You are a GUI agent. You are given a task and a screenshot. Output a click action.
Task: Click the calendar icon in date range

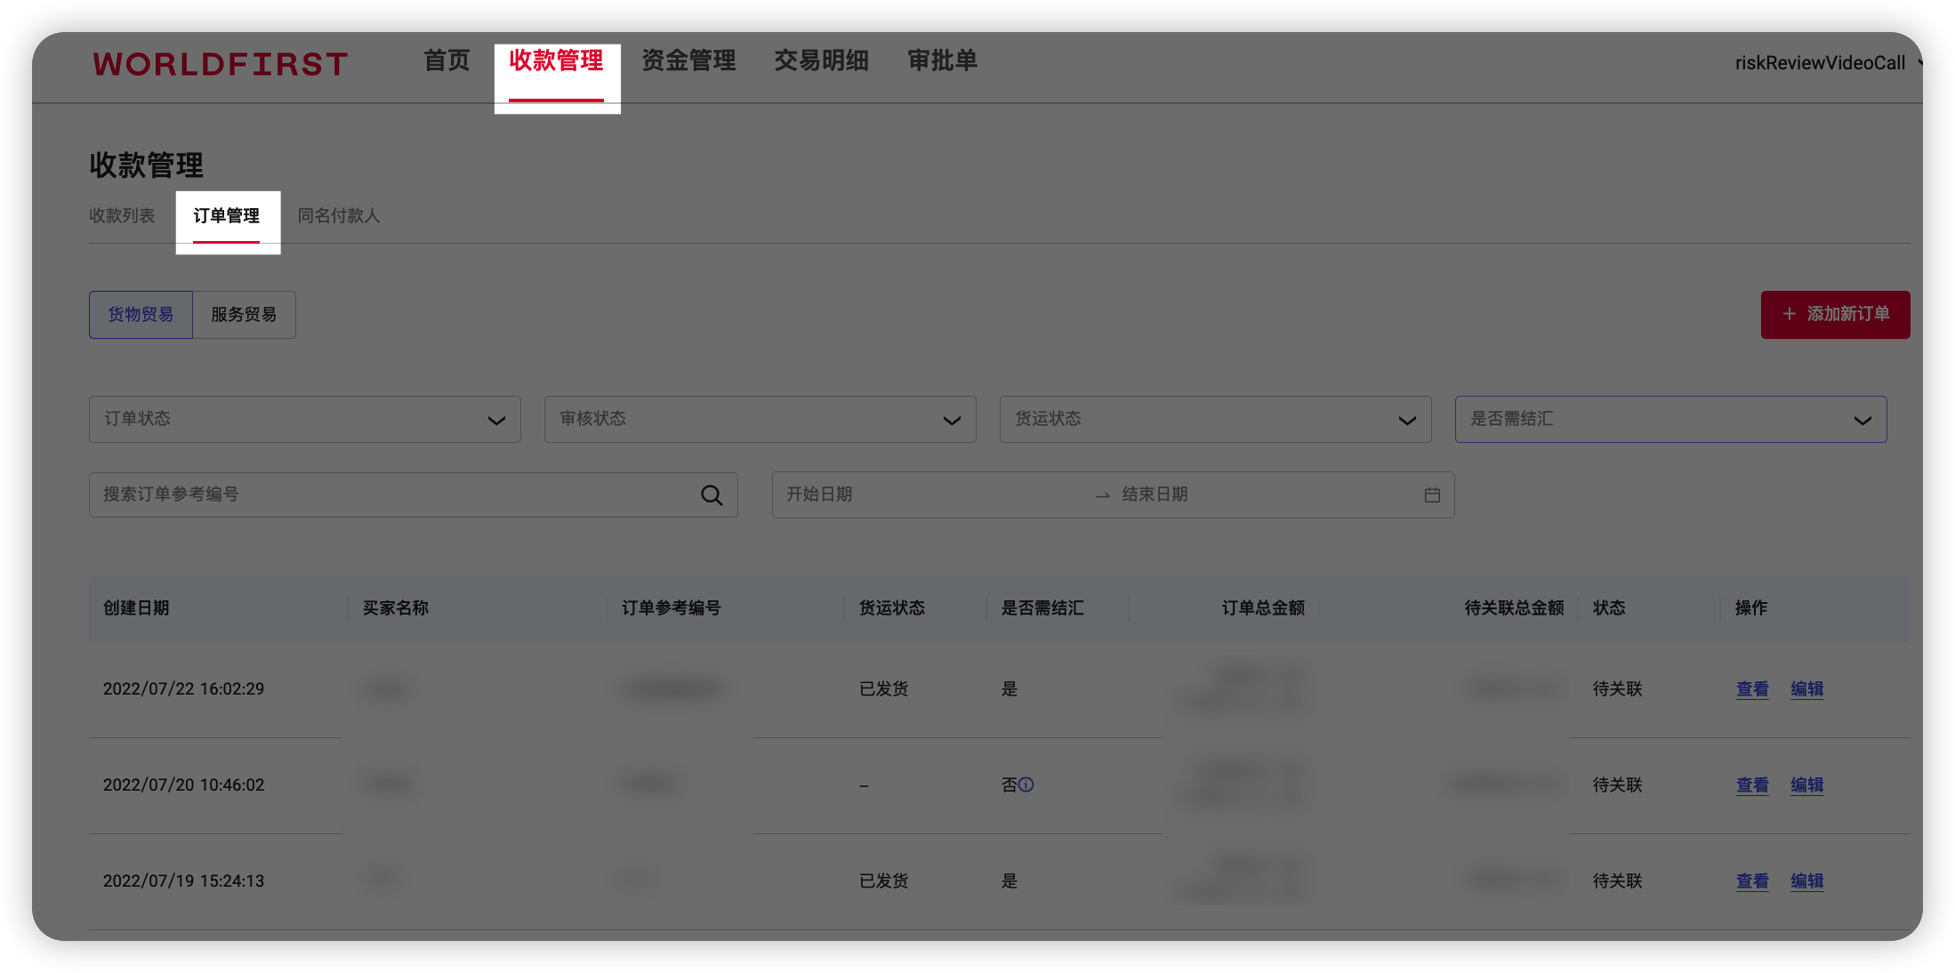pyautogui.click(x=1432, y=495)
